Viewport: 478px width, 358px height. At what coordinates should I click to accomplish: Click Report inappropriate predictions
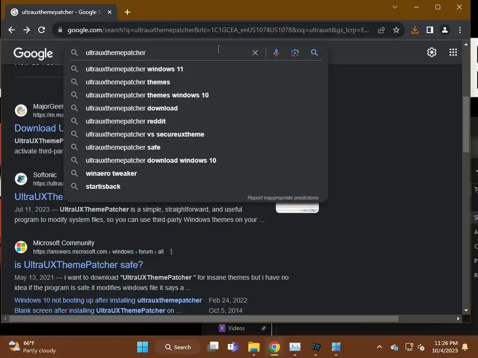(283, 198)
